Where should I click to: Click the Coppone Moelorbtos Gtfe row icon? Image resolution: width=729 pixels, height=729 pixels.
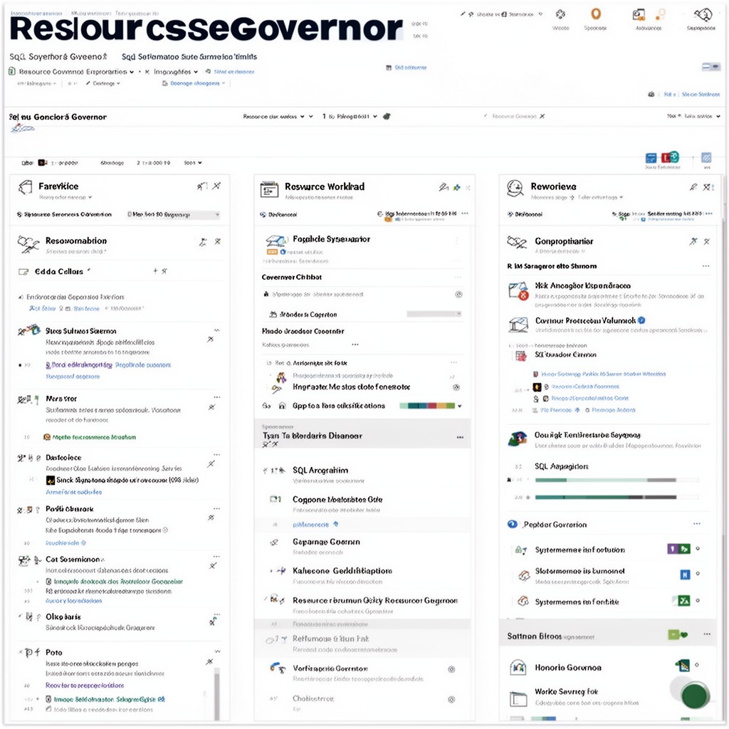[276, 499]
